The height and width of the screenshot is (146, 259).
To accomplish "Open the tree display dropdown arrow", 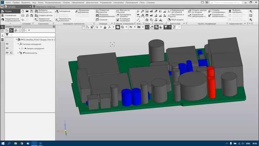I will 29,30.
